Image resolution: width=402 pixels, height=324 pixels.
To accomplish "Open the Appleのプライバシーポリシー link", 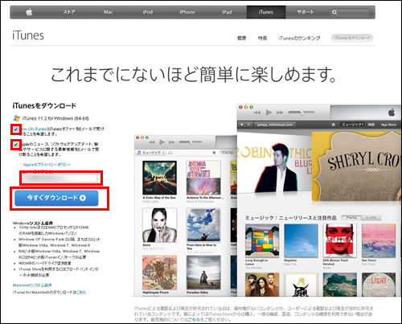I will pyautogui.click(x=47, y=165).
